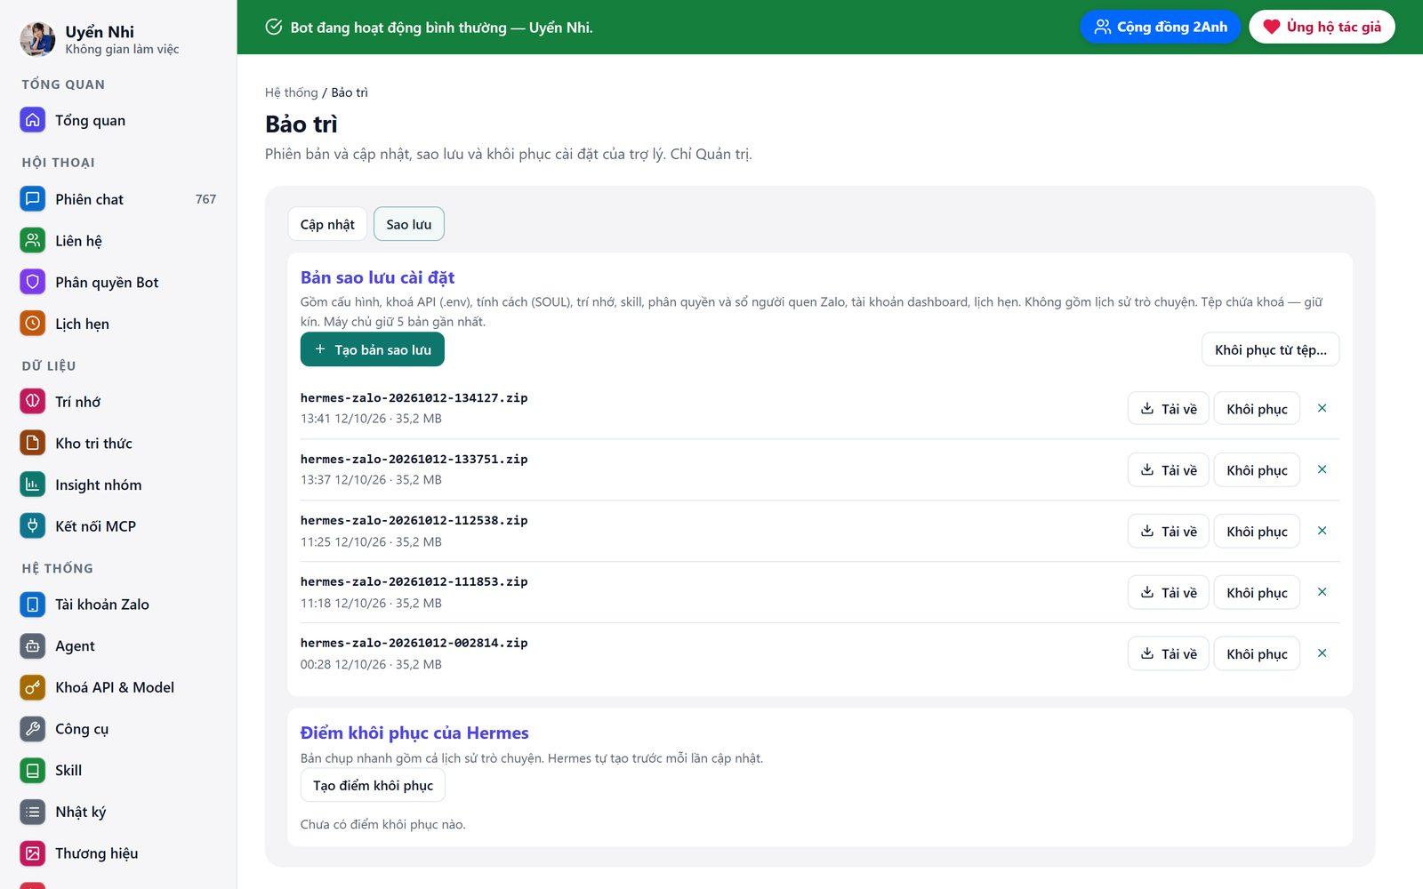Download hermes-zalo-20261012-134127.zip with Tải về

1169,408
